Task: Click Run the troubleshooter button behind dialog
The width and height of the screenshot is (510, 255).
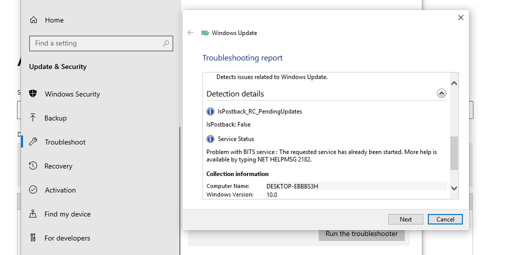Action: coord(362,235)
